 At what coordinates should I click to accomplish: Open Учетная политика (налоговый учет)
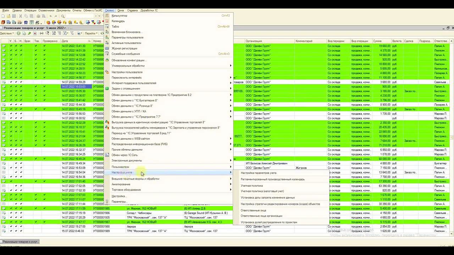(x=281, y=191)
